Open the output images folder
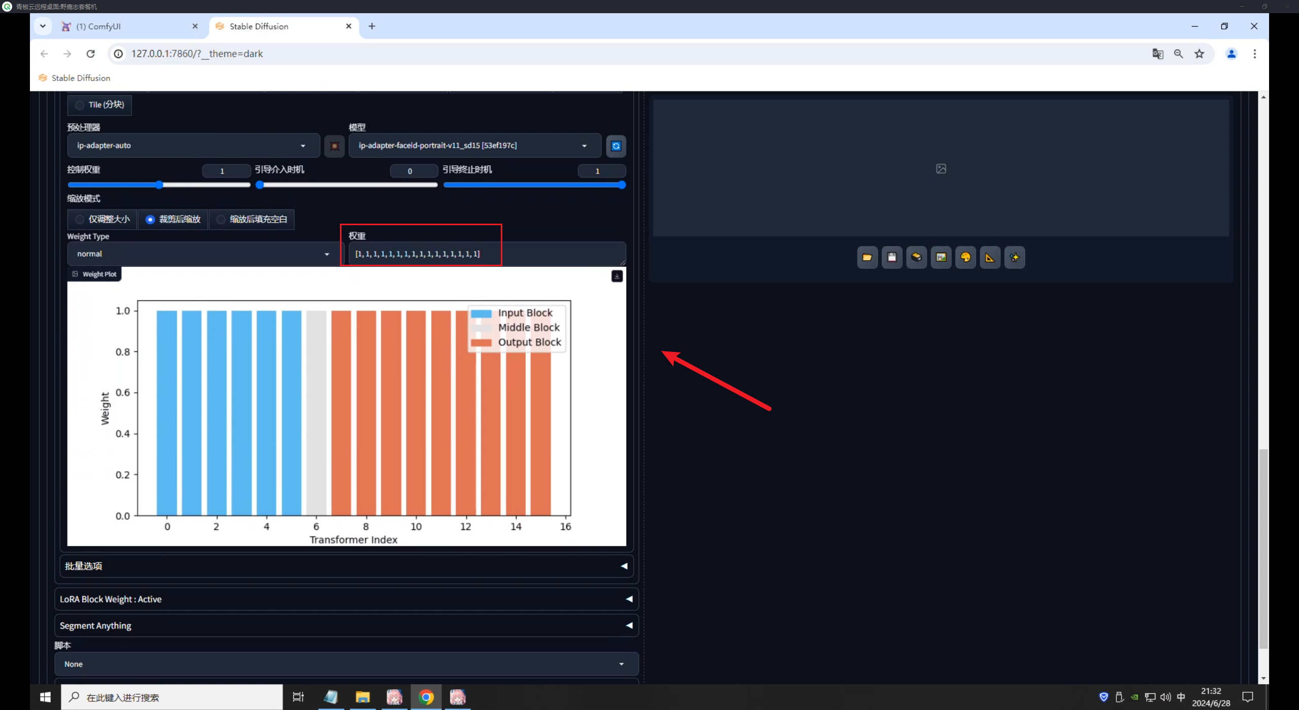The image size is (1299, 710). [867, 258]
